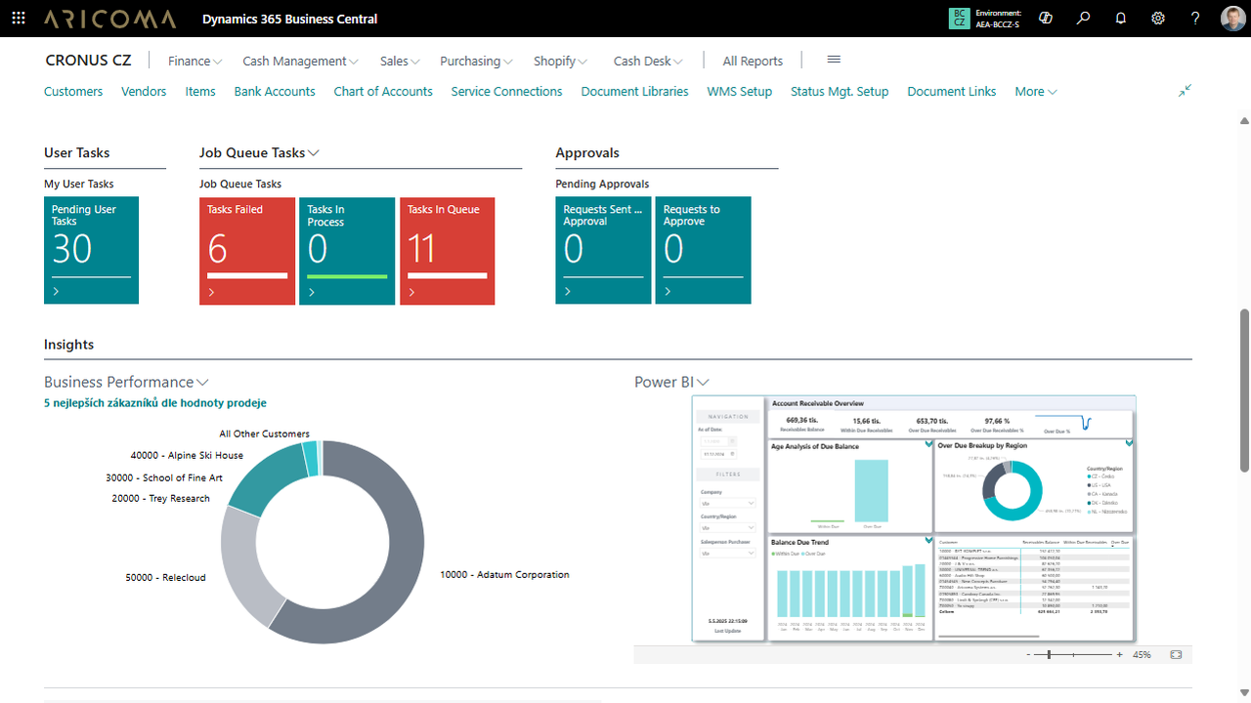Click the focus mode arrows icon
1251x703 pixels.
point(1185,90)
